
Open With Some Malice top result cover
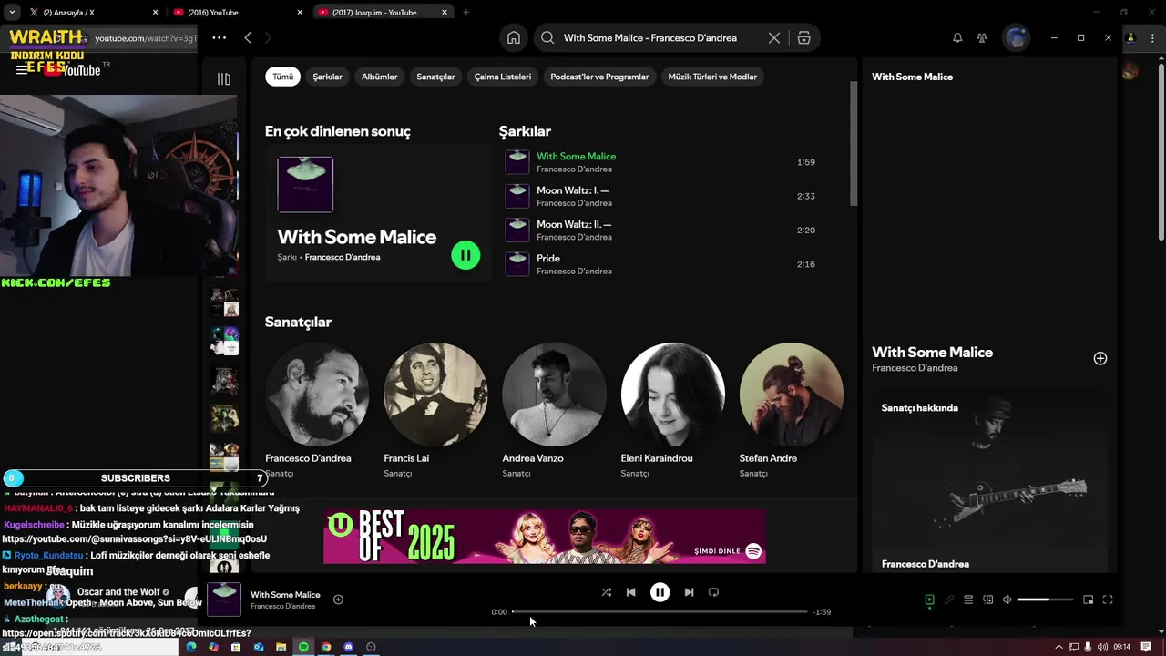305,184
